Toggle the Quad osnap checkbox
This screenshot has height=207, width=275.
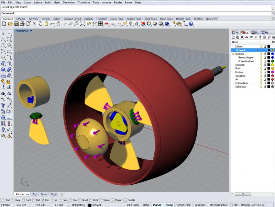[80, 200]
